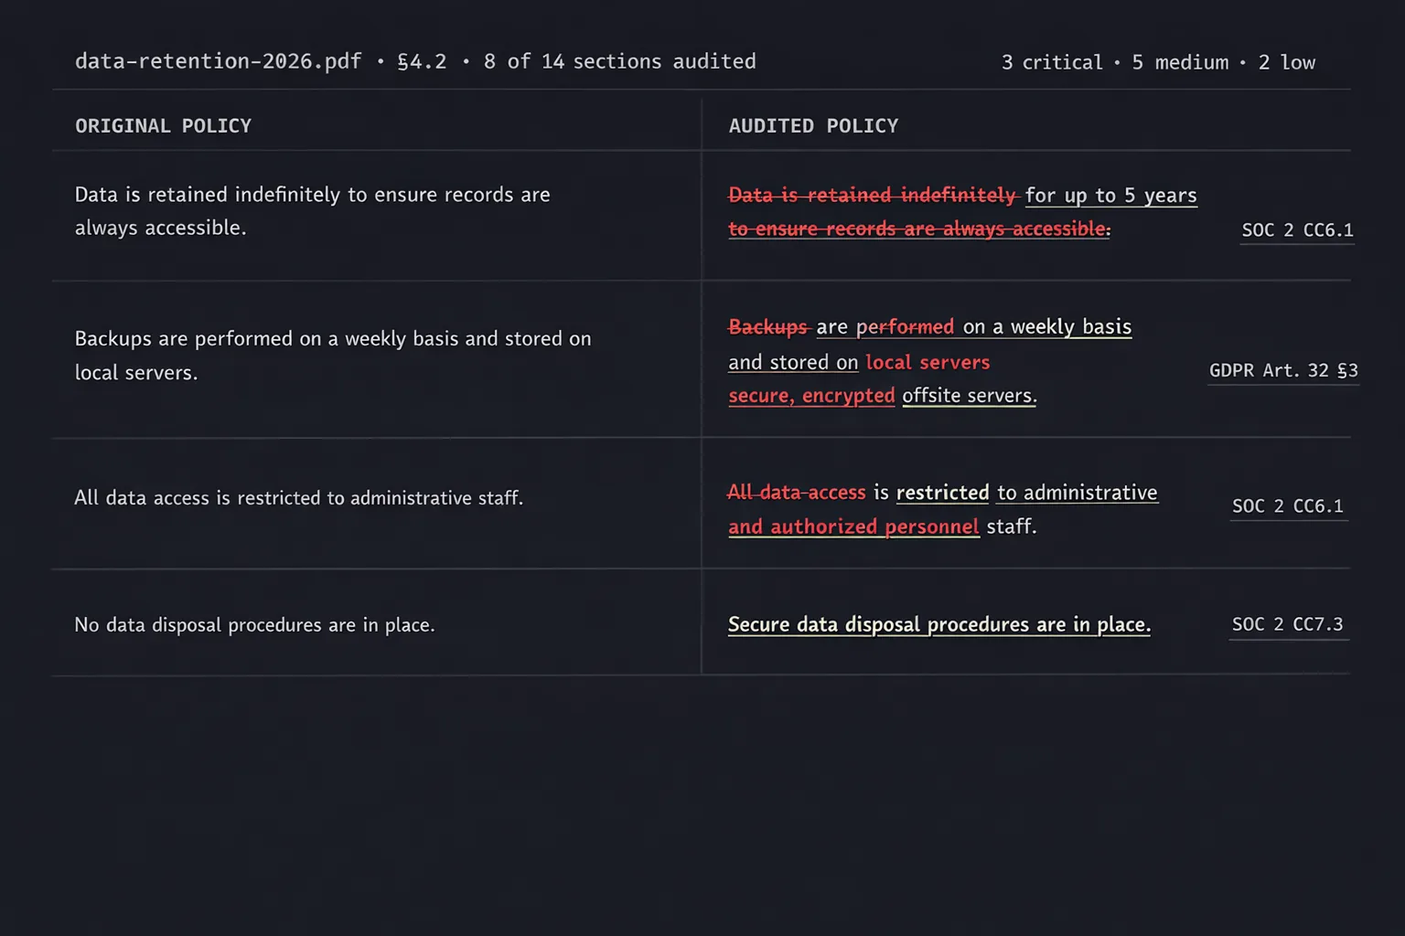Screen dimensions: 1405x936
Task: Click the inserted 'secure, encrypted' text
Action: (811, 396)
